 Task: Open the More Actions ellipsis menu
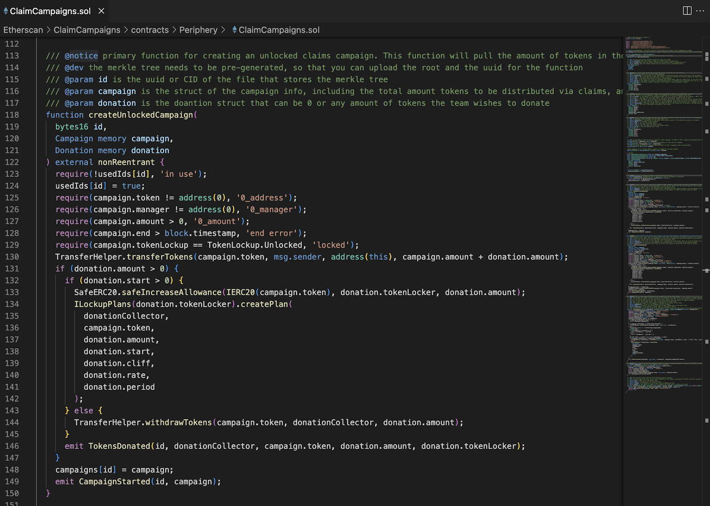(701, 11)
